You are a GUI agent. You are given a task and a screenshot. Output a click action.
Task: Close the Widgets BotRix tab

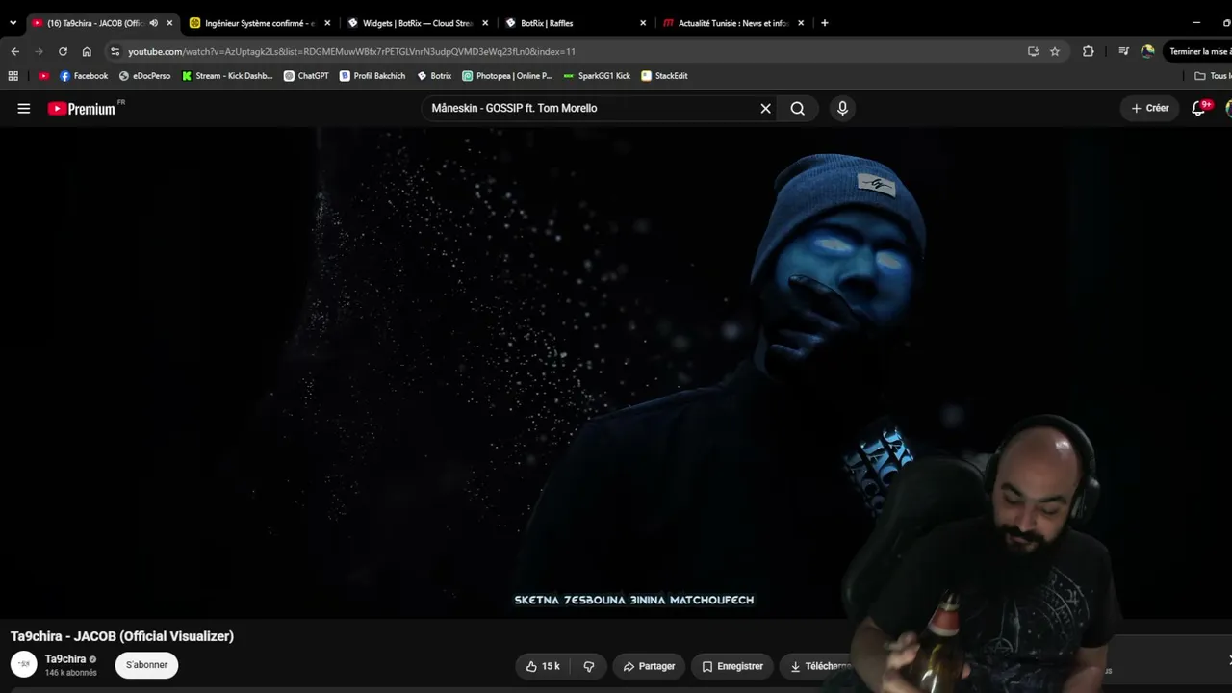pyautogui.click(x=485, y=23)
